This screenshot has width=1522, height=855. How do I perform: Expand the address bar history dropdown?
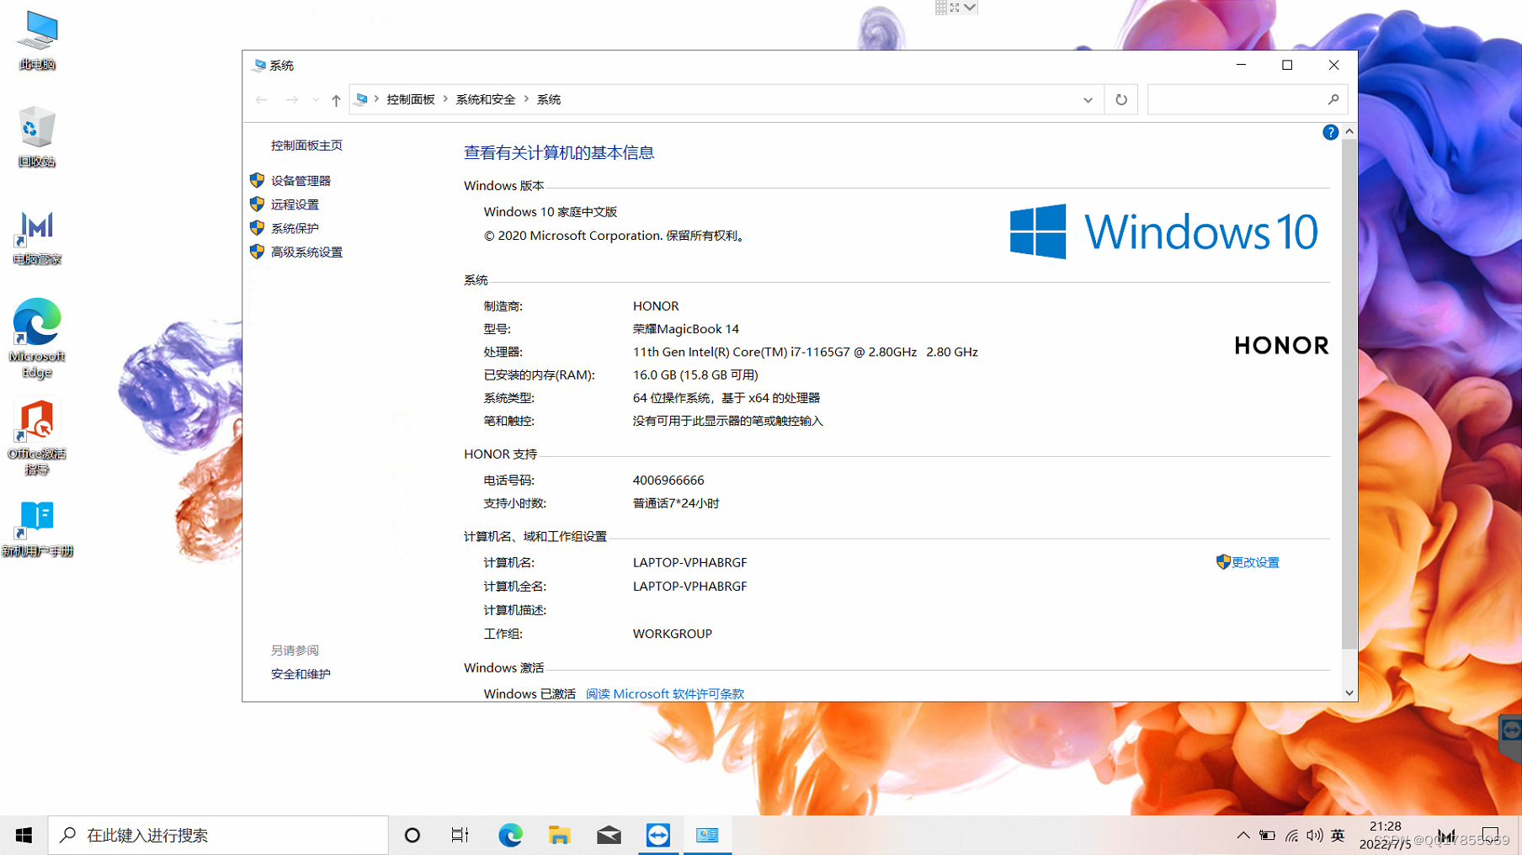coord(1088,99)
